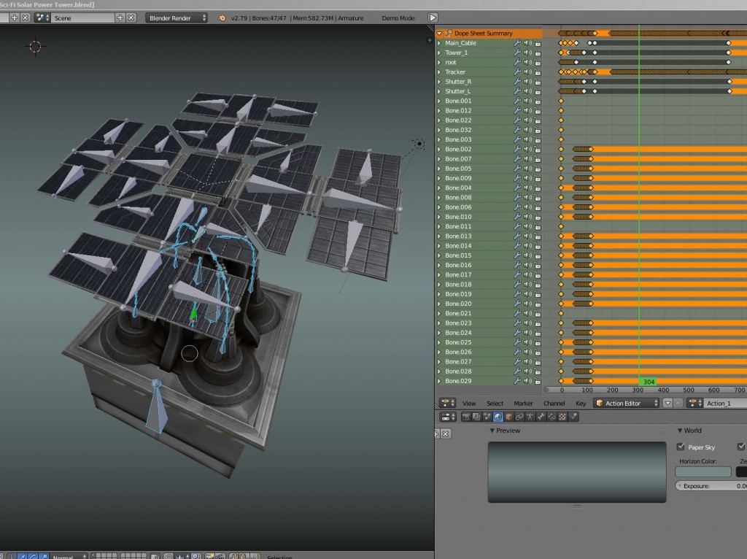The image size is (747, 559).
Task: Open the Channel menu in the Dope Sheet
Action: pyautogui.click(x=554, y=402)
